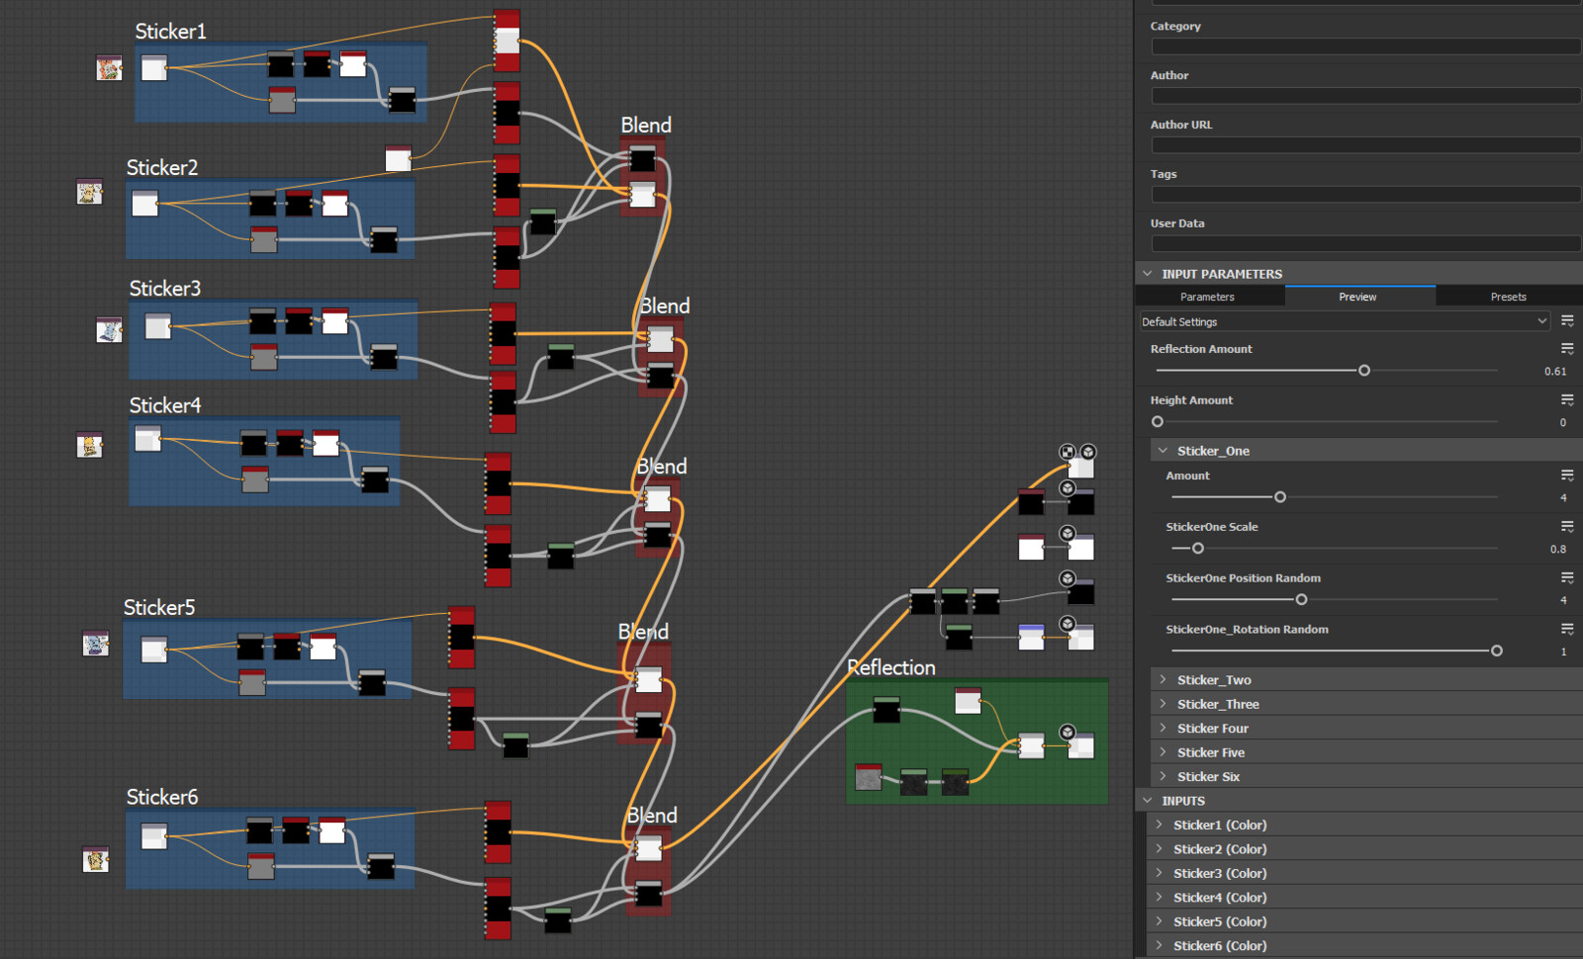Select the Sticker1 input image node
This screenshot has height=959, width=1583.
point(109,68)
